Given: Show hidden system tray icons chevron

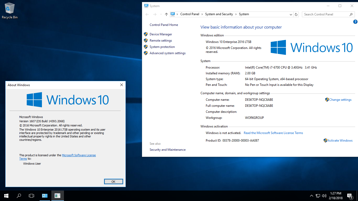Looking at the screenshot, I should point(311,196).
